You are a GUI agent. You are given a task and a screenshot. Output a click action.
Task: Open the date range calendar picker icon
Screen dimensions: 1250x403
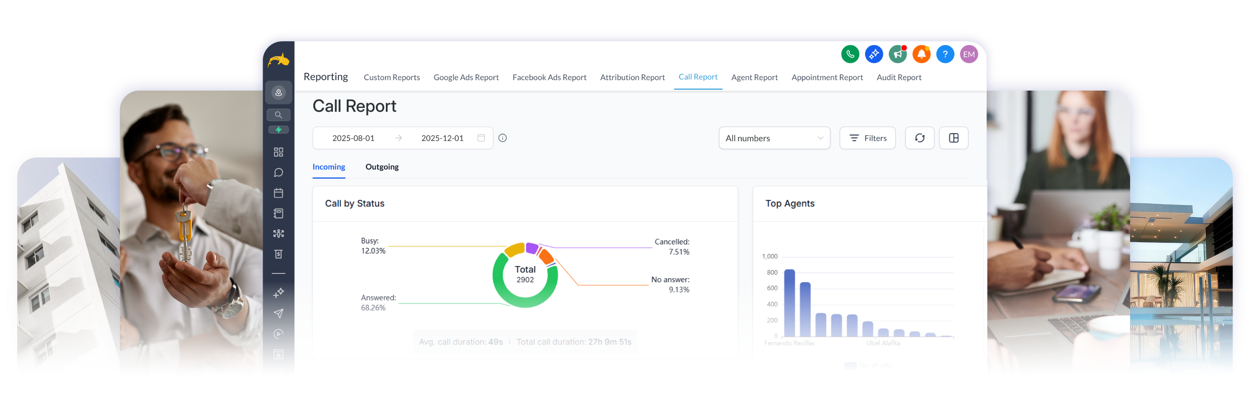pyautogui.click(x=481, y=138)
